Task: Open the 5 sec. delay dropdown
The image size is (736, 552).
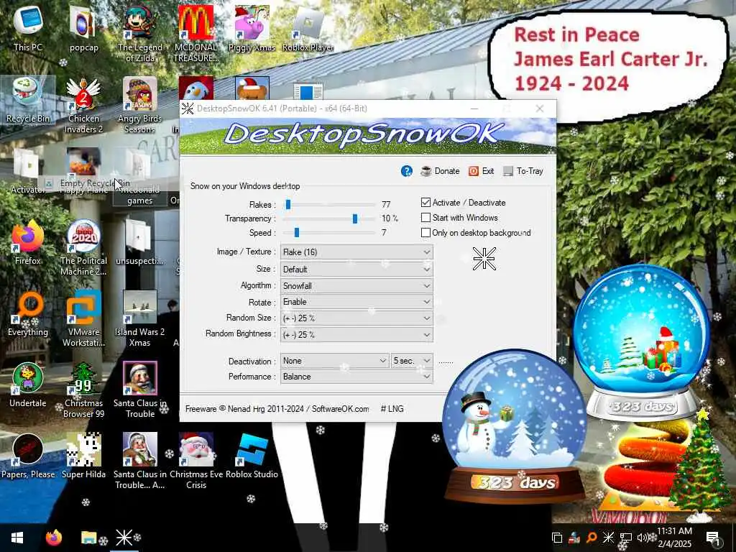Action: coord(412,361)
